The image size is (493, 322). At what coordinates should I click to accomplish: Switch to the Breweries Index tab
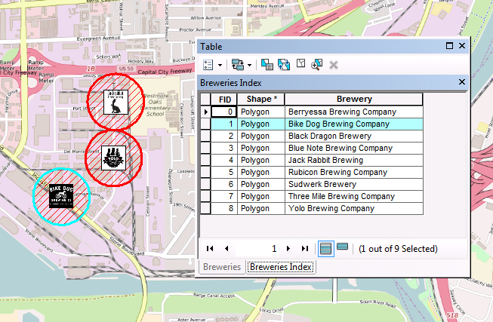(281, 267)
